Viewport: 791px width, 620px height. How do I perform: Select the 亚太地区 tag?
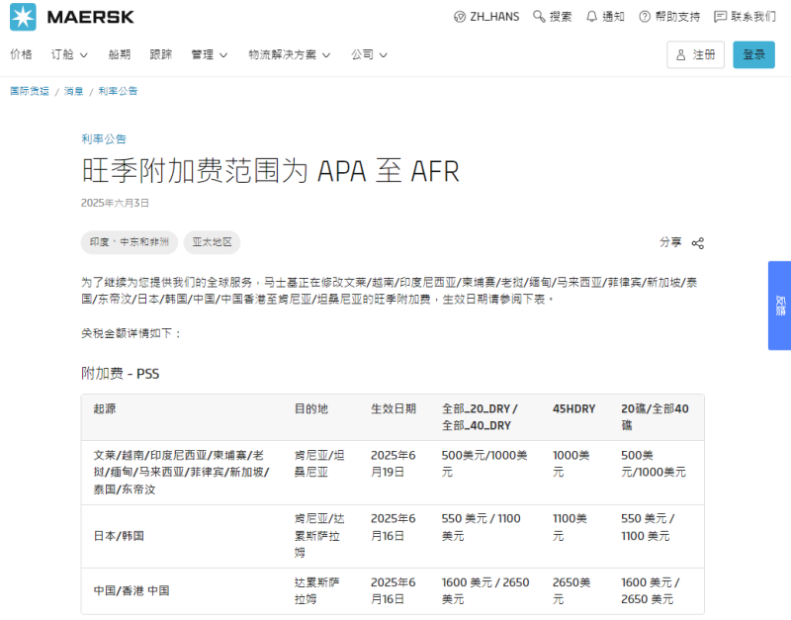coord(212,242)
